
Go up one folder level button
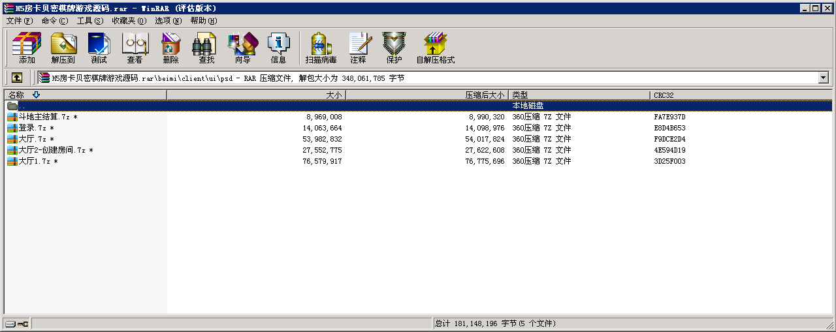click(17, 78)
